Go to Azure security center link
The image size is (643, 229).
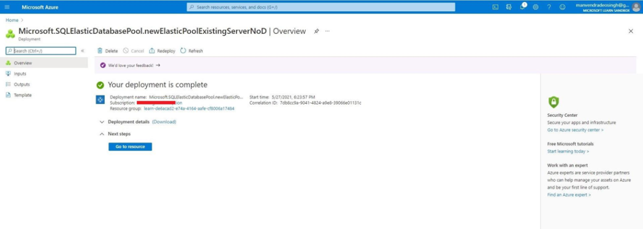[x=575, y=130]
